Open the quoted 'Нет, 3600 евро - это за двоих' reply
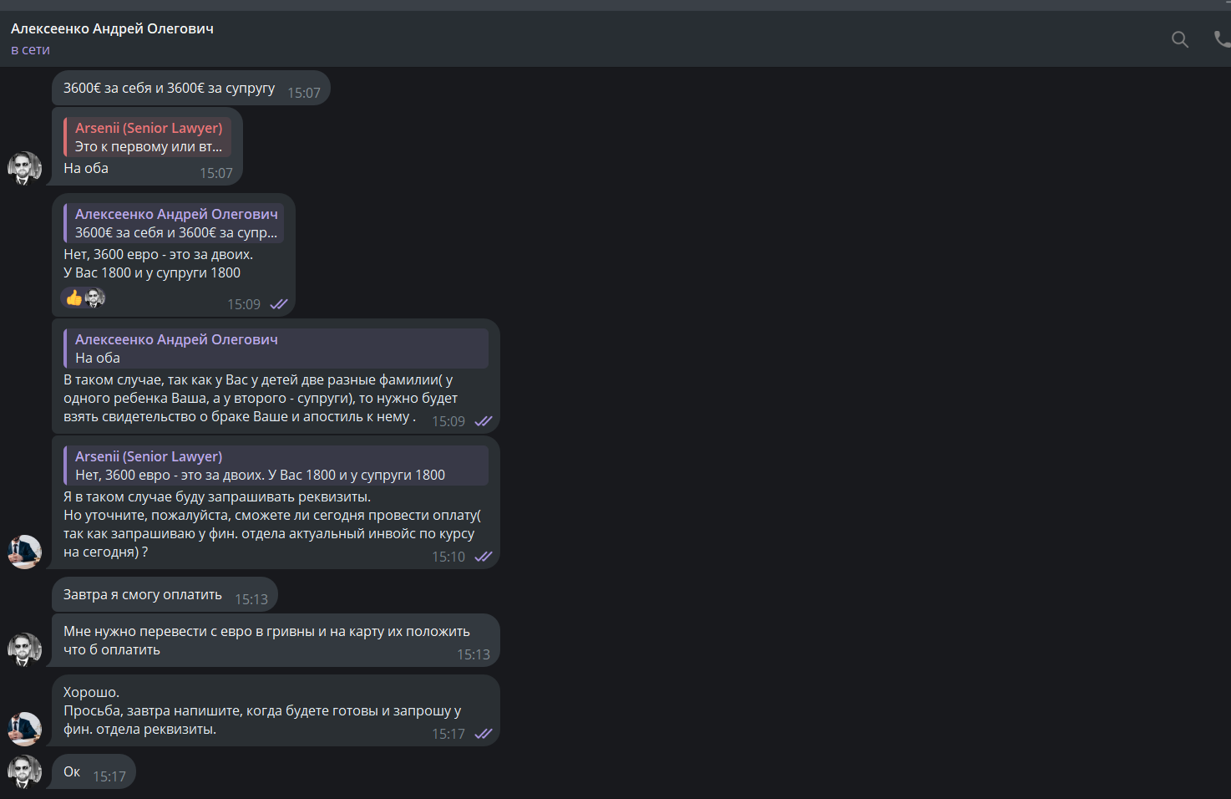Image resolution: width=1231 pixels, height=799 pixels. (276, 466)
